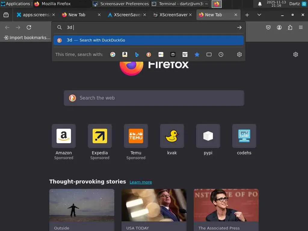Search this time with DuckDuckGo icon
The image size is (308, 231).
(149, 54)
